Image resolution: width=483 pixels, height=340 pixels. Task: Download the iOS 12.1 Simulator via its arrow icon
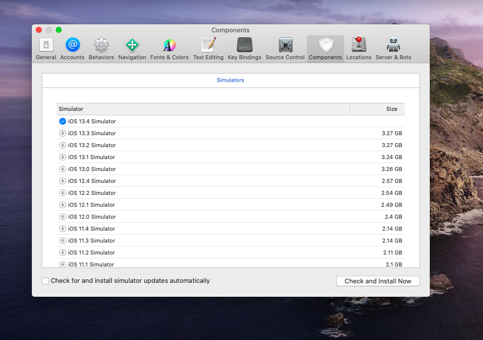[x=63, y=205]
